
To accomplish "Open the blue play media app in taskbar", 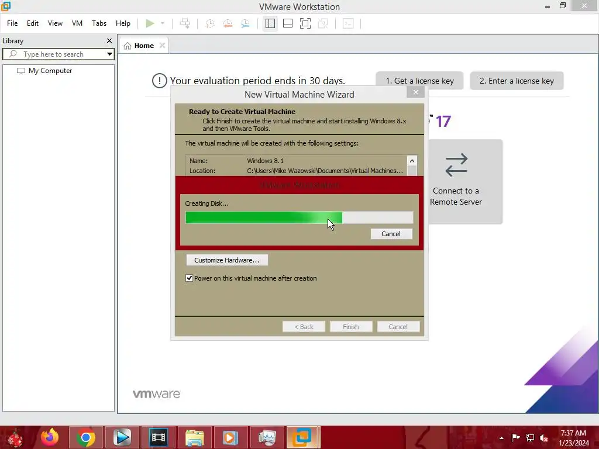I will (x=122, y=437).
